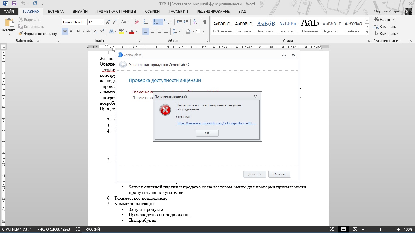This screenshot has height=233, width=415.
Task: Switch to the ССЫЛКИ ribbon tab
Action: tap(153, 11)
